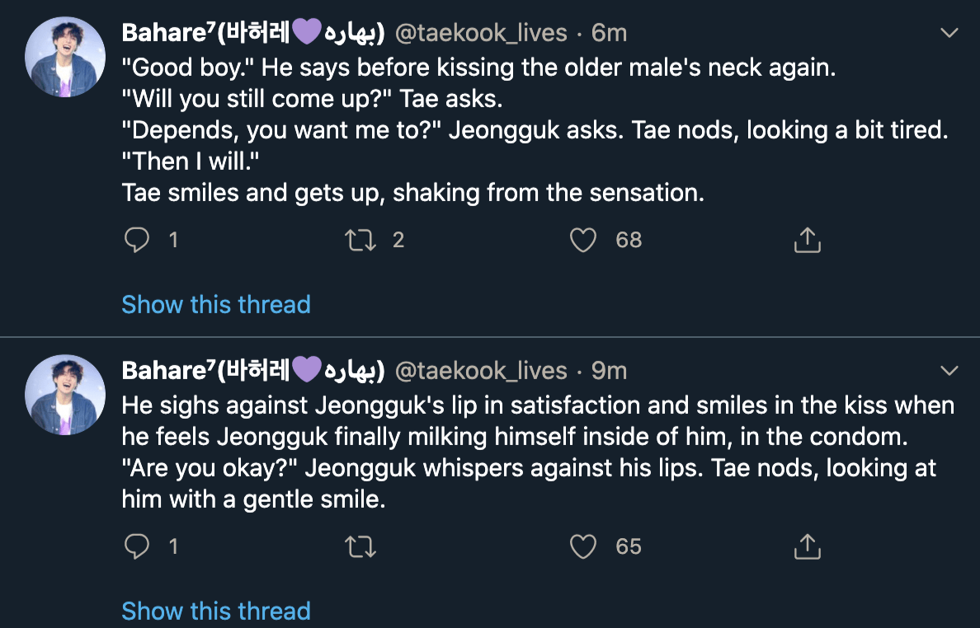980x628 pixels.
Task: Like the tweet with 65 likes
Action: coord(583,546)
